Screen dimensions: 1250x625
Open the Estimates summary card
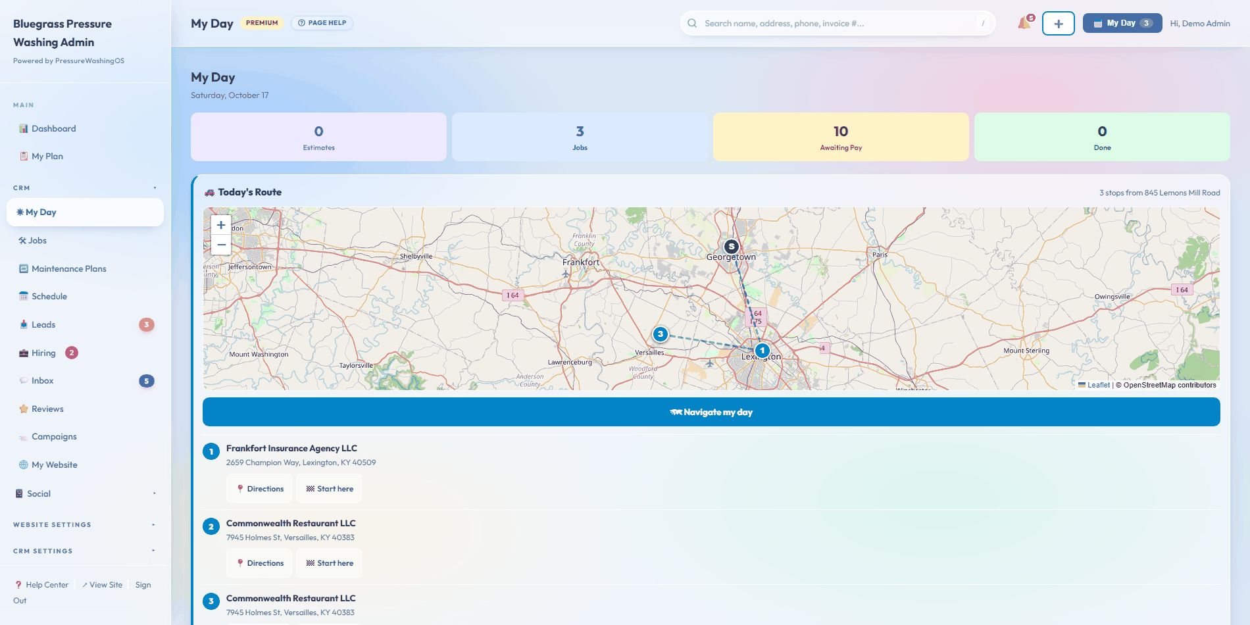pyautogui.click(x=318, y=137)
